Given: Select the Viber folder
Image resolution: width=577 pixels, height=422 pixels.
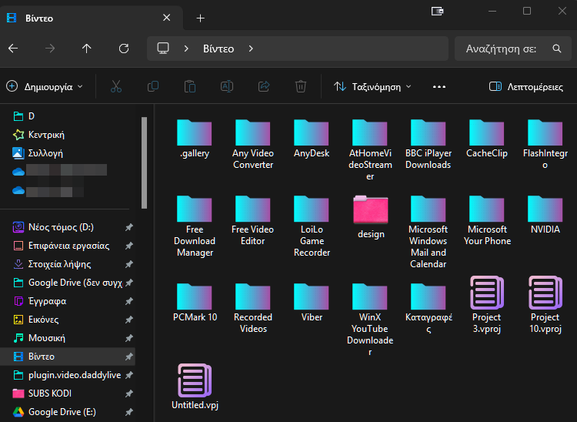Looking at the screenshot, I should (312, 303).
